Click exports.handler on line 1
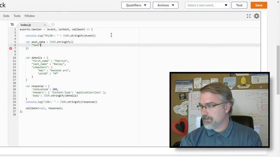Image resolution: width=280 pixels, height=157 pixels. tap(31, 29)
